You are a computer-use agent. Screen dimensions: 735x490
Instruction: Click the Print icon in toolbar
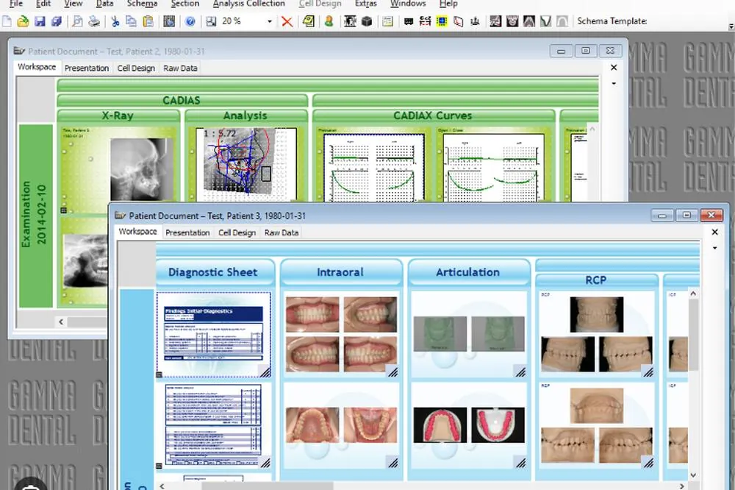pos(94,21)
